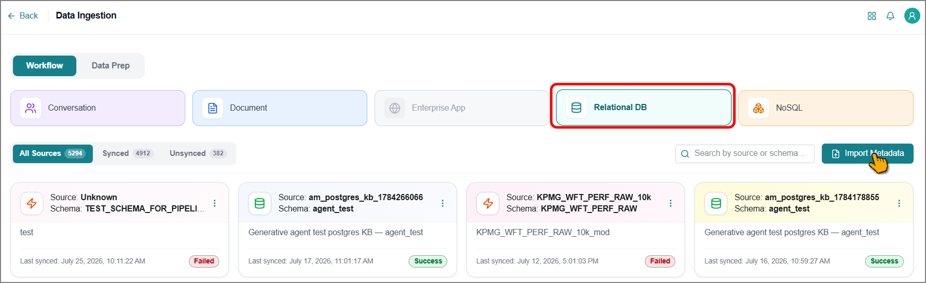Open options menu for KPMG_WFT_PERF_RAW_10k card
926x283 pixels.
pyautogui.click(x=671, y=203)
